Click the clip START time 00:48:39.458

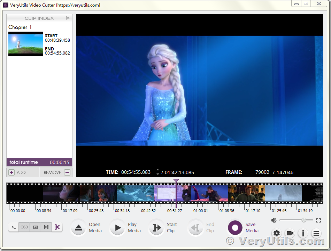[57, 40]
